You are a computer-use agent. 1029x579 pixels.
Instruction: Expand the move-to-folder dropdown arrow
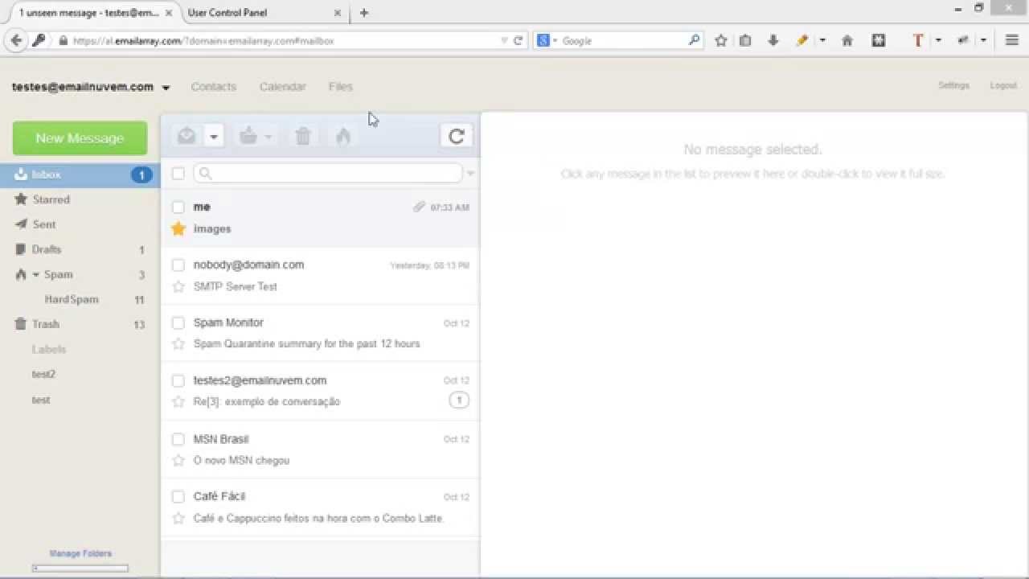269,138
